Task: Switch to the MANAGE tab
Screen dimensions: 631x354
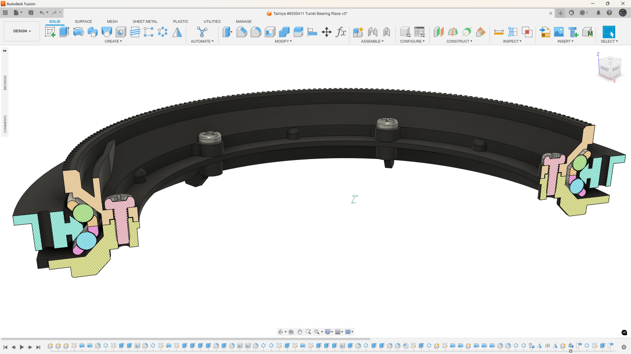Action: coord(244,21)
